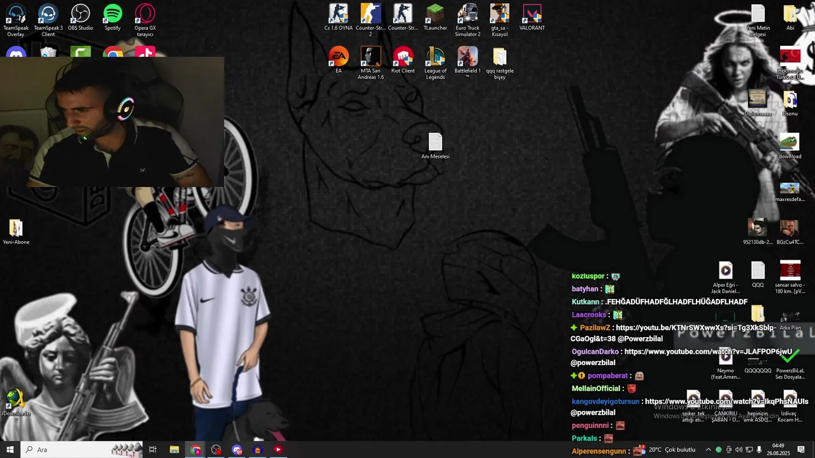The image size is (815, 458).
Task: Open the Alper Eğri - Jack Daniel media file
Action: [x=725, y=277]
